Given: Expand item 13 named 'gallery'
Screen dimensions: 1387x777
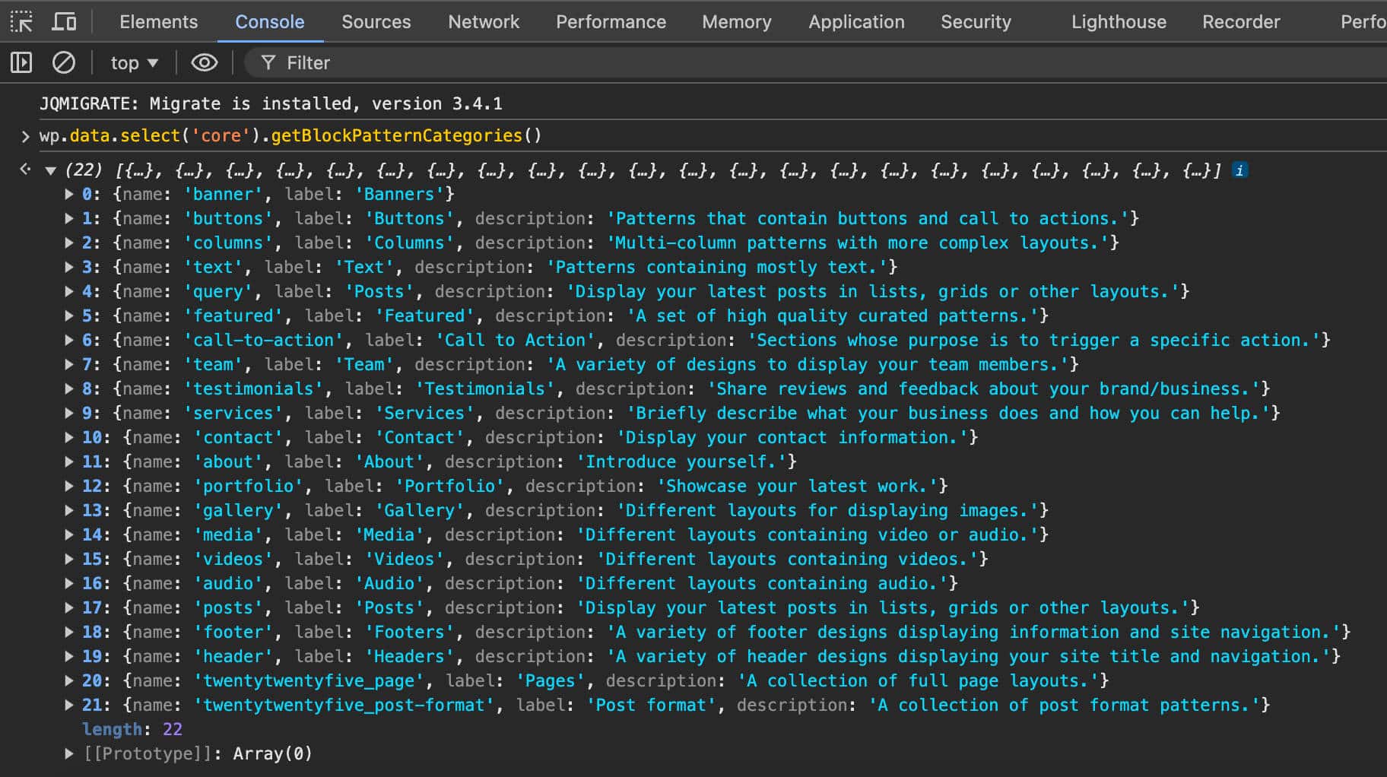Looking at the screenshot, I should (69, 510).
